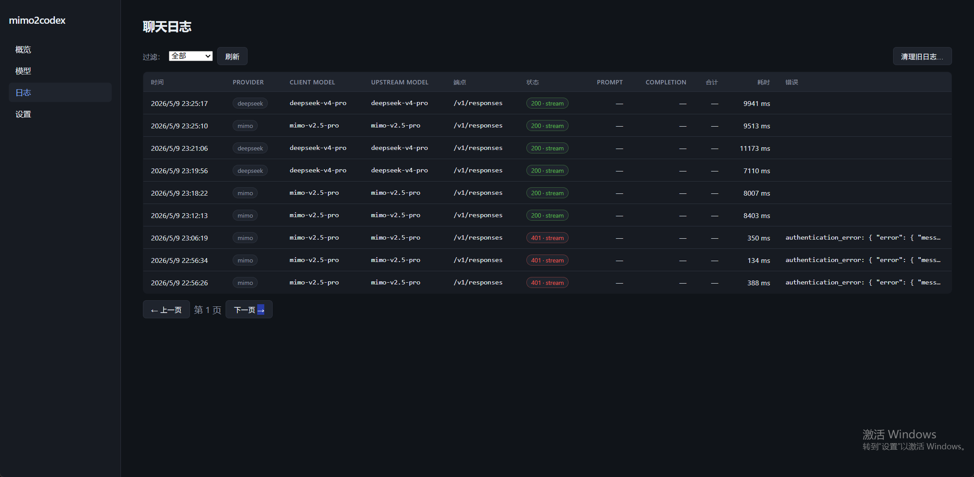974x477 pixels.
Task: Select the log timestamp 2026/5/9 23:18:22
Action: [179, 193]
